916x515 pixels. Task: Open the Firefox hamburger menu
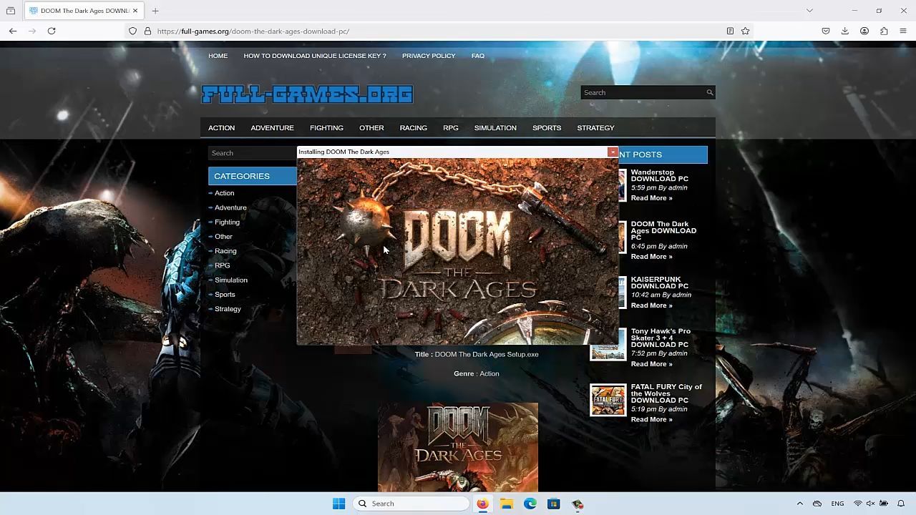903,31
